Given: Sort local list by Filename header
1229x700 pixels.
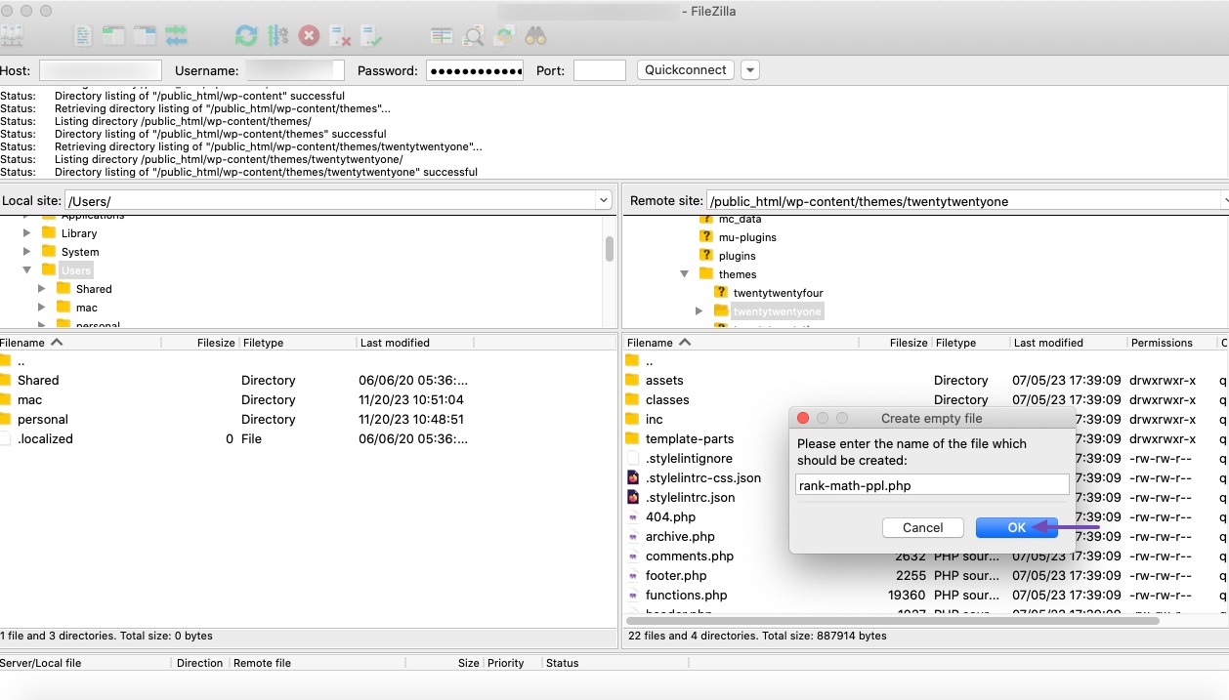Looking at the screenshot, I should [x=80, y=343].
